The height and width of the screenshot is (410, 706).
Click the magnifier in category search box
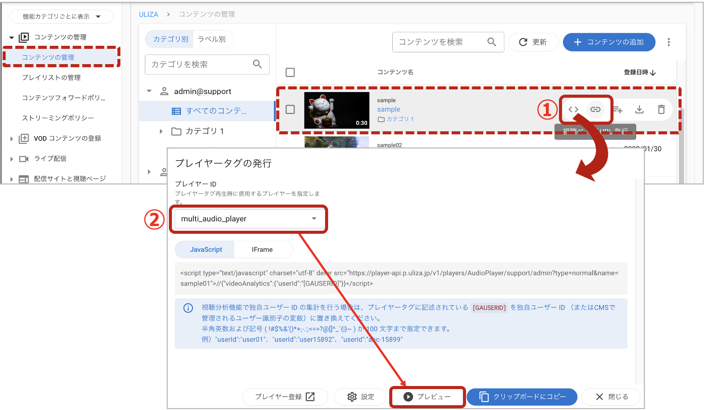coord(257,64)
